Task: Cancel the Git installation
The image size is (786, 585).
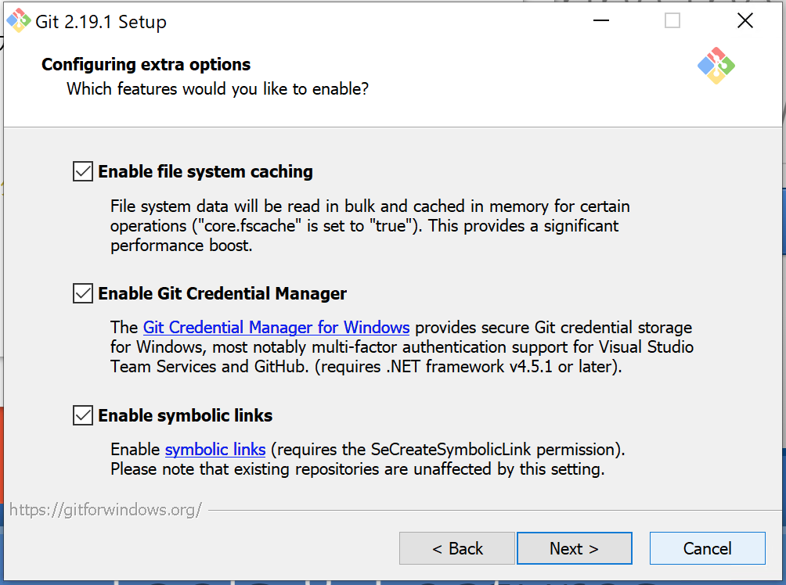Action: (707, 549)
